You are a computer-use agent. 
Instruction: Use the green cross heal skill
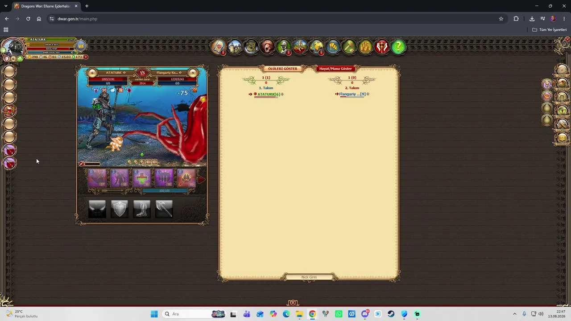[x=142, y=178]
